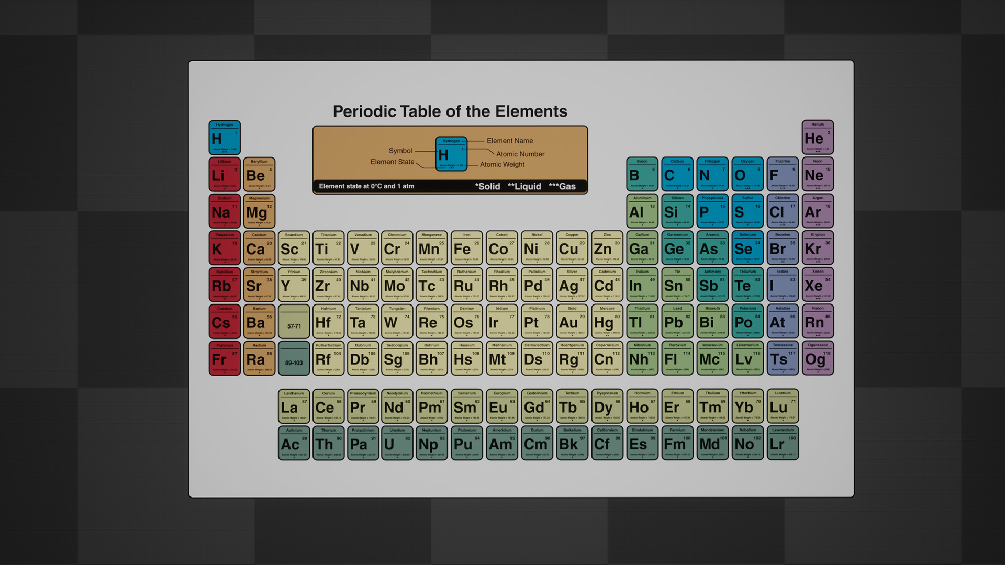Click the ***Gas state label
1005x565 pixels.
point(562,187)
